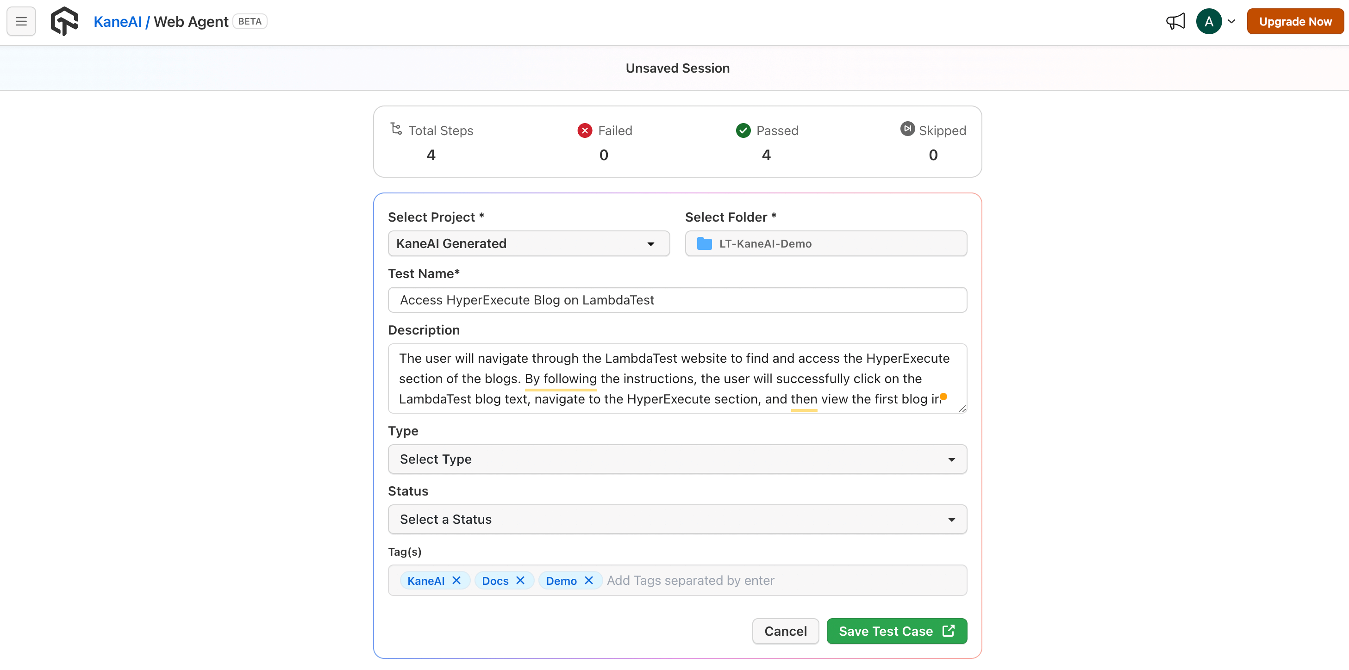Click the Passed green check icon
This screenshot has height=670, width=1349.
click(743, 130)
